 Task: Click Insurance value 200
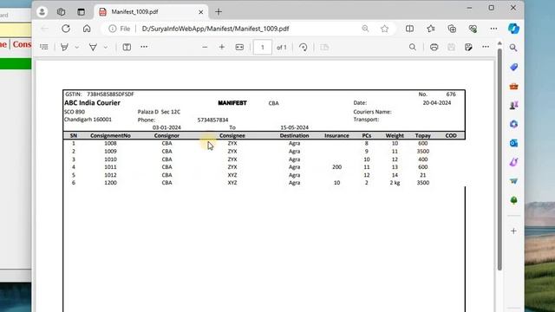(x=337, y=167)
